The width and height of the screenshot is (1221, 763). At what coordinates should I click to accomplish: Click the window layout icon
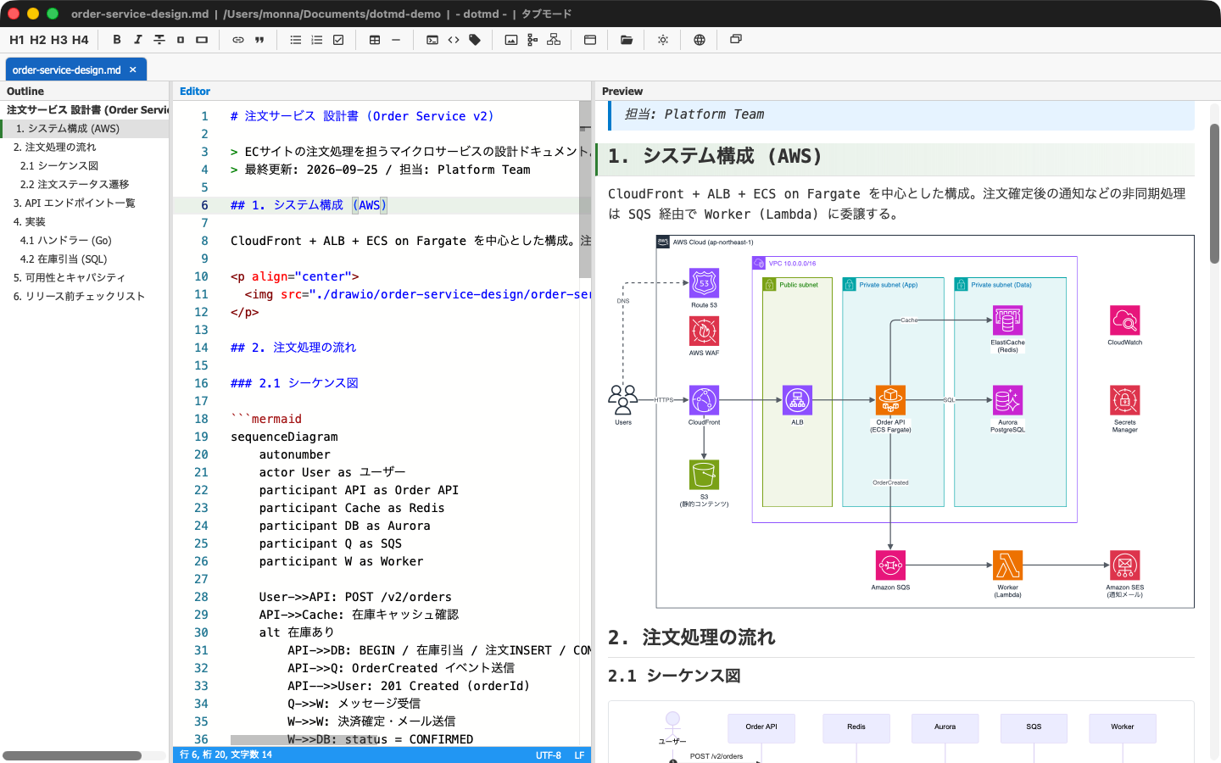pos(590,40)
